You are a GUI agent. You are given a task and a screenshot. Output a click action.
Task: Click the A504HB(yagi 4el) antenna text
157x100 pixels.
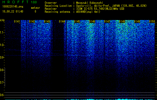(x=88, y=12)
